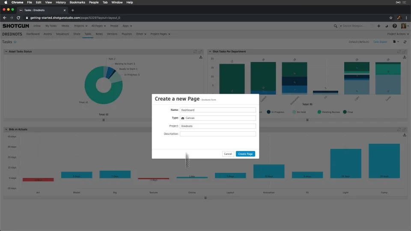
Task: Open the Sequences project tab
Action: (63, 34)
